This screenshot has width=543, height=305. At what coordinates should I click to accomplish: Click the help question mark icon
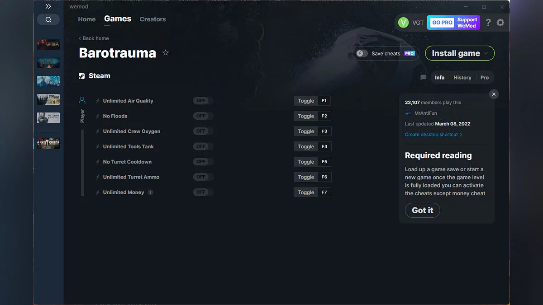pyautogui.click(x=488, y=22)
